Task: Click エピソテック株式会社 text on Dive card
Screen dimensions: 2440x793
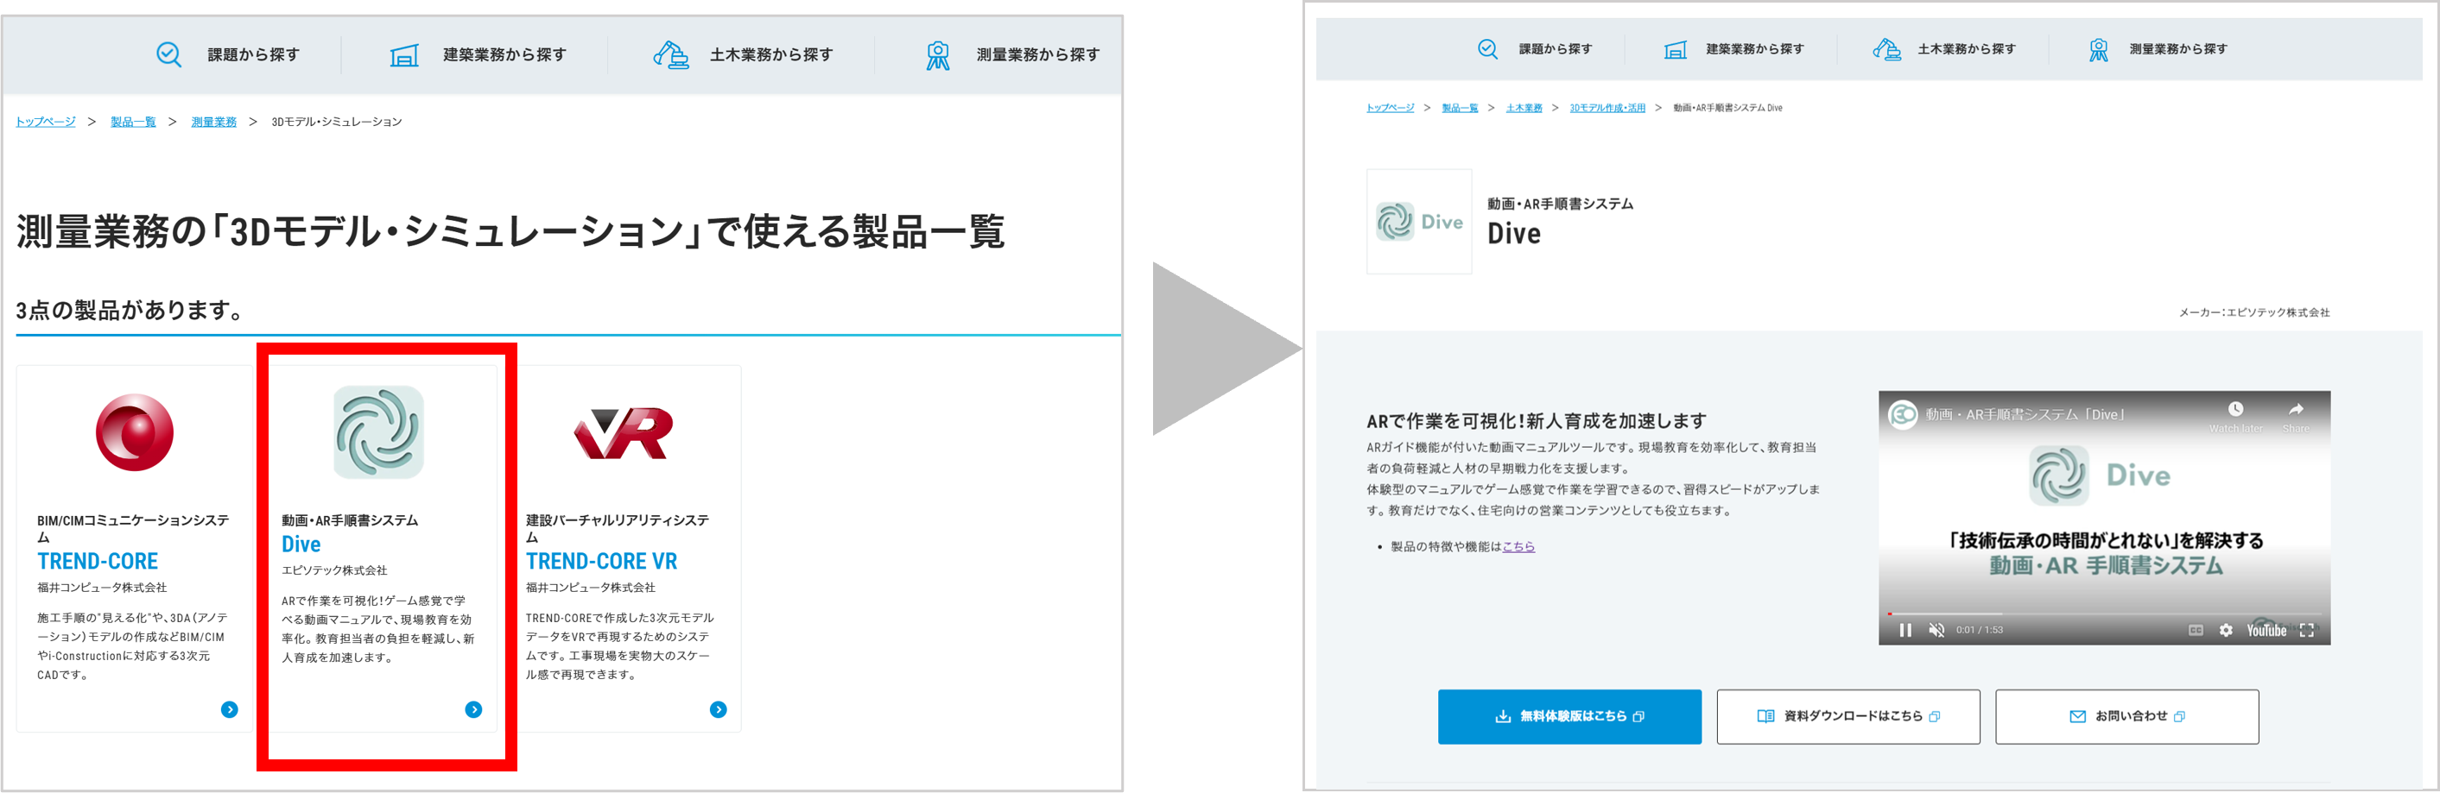Action: click(x=334, y=570)
